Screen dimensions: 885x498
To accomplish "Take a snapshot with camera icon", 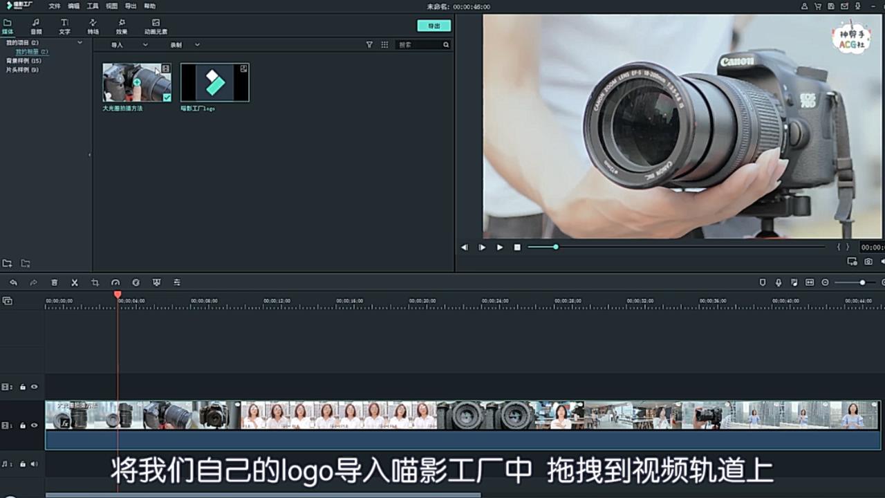I will 868,261.
